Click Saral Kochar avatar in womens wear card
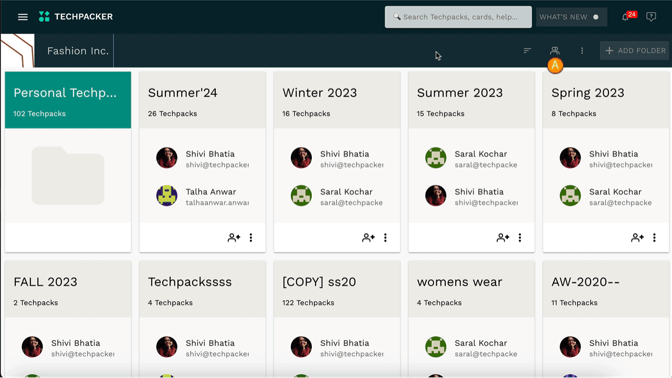 point(436,346)
